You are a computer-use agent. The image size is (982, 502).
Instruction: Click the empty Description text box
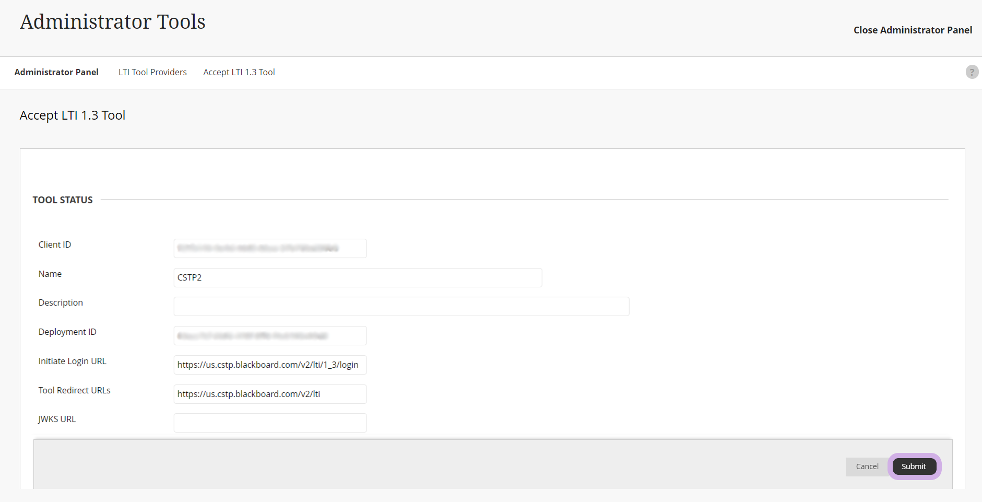[x=401, y=307]
